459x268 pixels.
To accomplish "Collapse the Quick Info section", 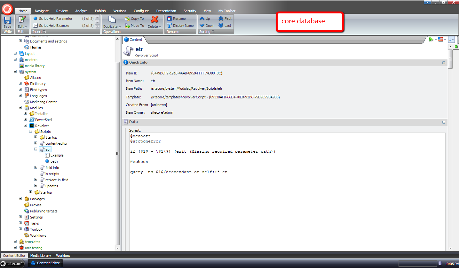I will point(444,63).
